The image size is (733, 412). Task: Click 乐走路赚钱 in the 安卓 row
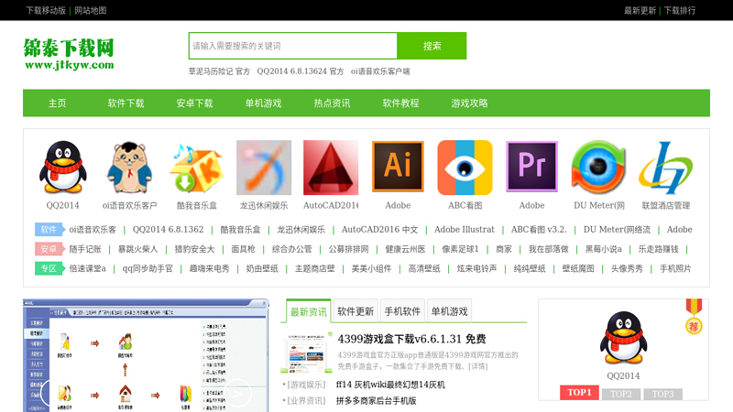(x=658, y=249)
